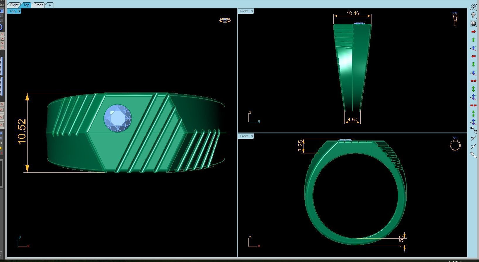Open the Right viewport dropdown arrow
Image resolution: width=479 pixels, height=262 pixels.
(252, 11)
